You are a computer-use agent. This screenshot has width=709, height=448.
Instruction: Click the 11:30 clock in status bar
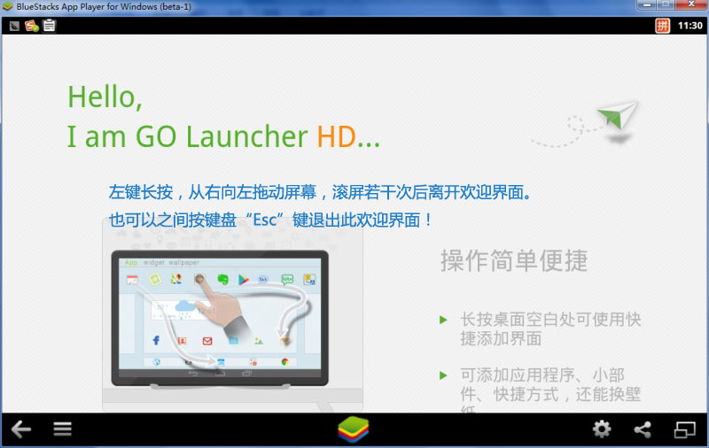[690, 26]
